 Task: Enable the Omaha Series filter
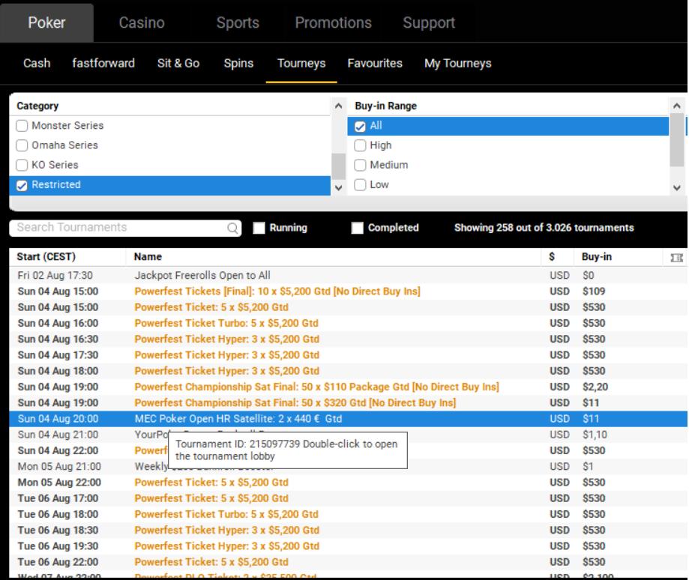(22, 145)
